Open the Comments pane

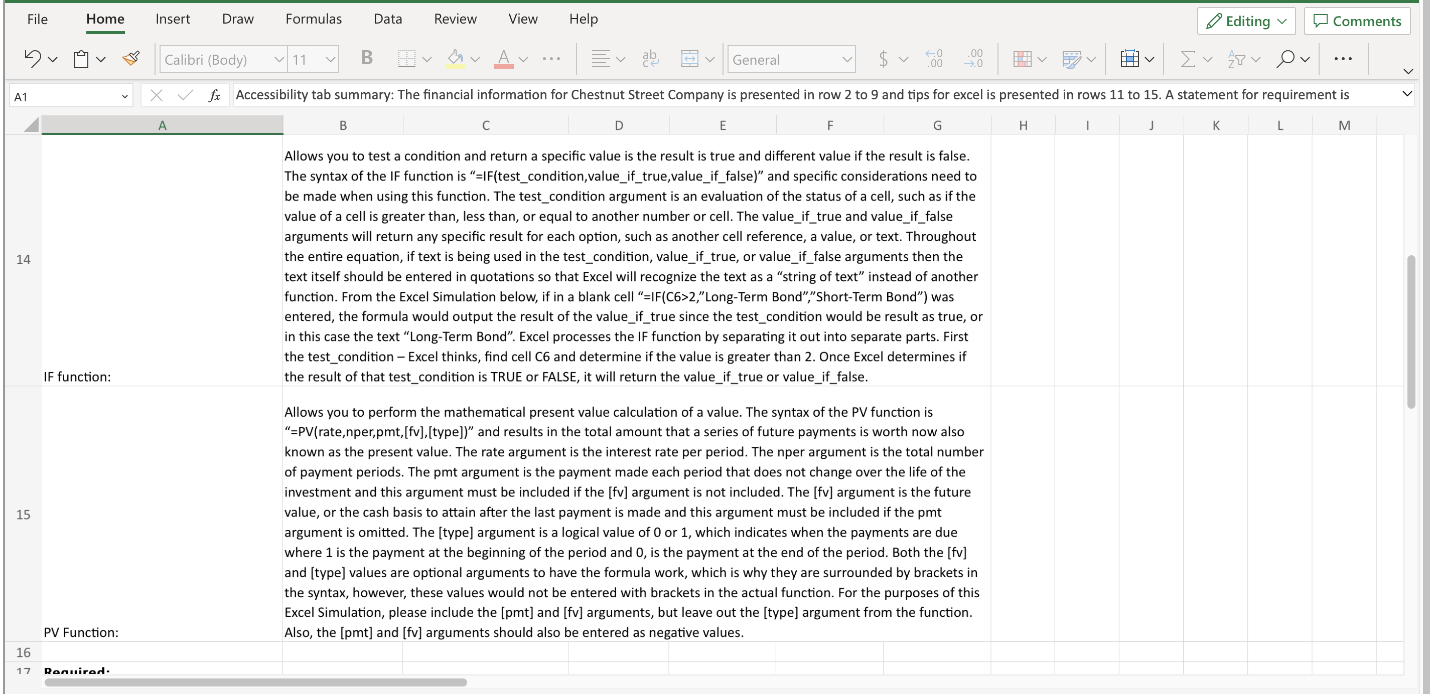(x=1357, y=21)
